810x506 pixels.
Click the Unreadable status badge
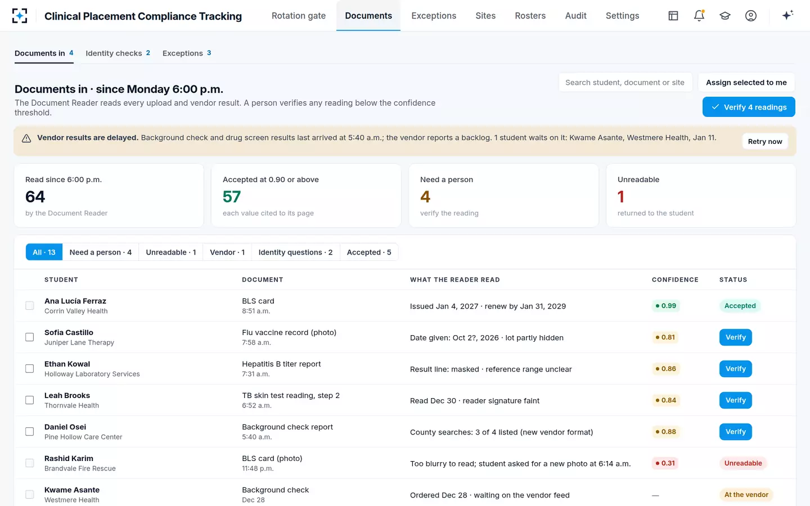point(743,463)
